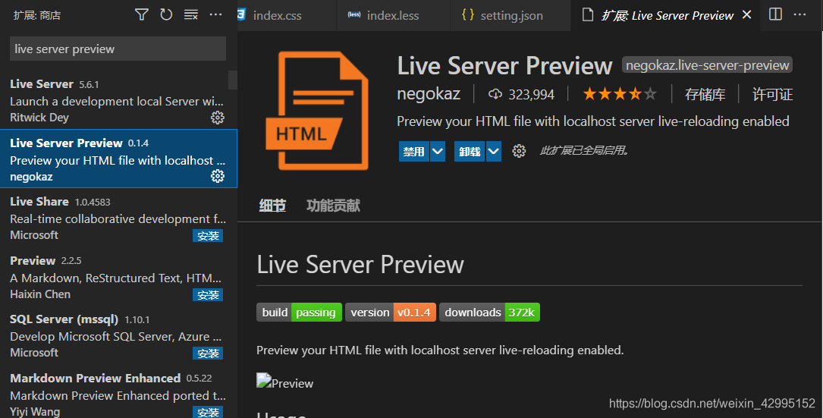The image size is (823, 418).
Task: Switch to the index.less tab
Action: (x=393, y=15)
